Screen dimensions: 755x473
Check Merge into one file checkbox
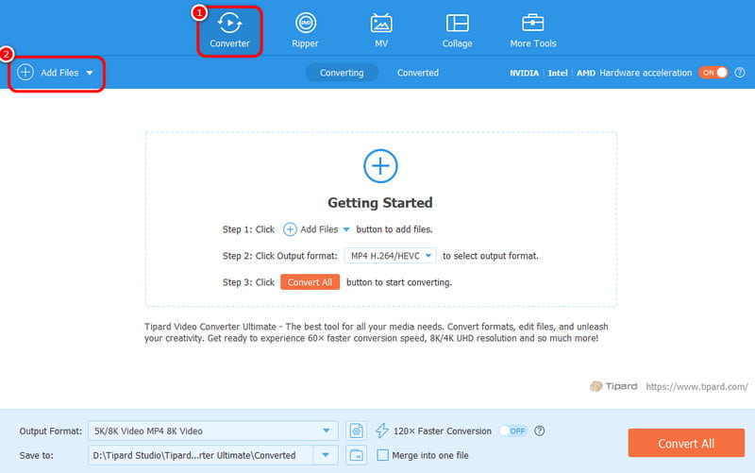click(x=383, y=455)
